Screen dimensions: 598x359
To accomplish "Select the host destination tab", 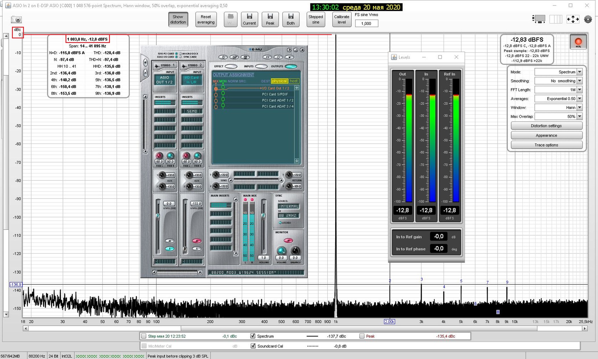I will [x=294, y=81].
